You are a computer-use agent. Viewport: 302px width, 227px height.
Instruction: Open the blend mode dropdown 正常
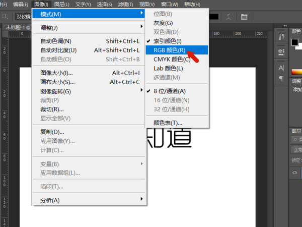pos(296,150)
